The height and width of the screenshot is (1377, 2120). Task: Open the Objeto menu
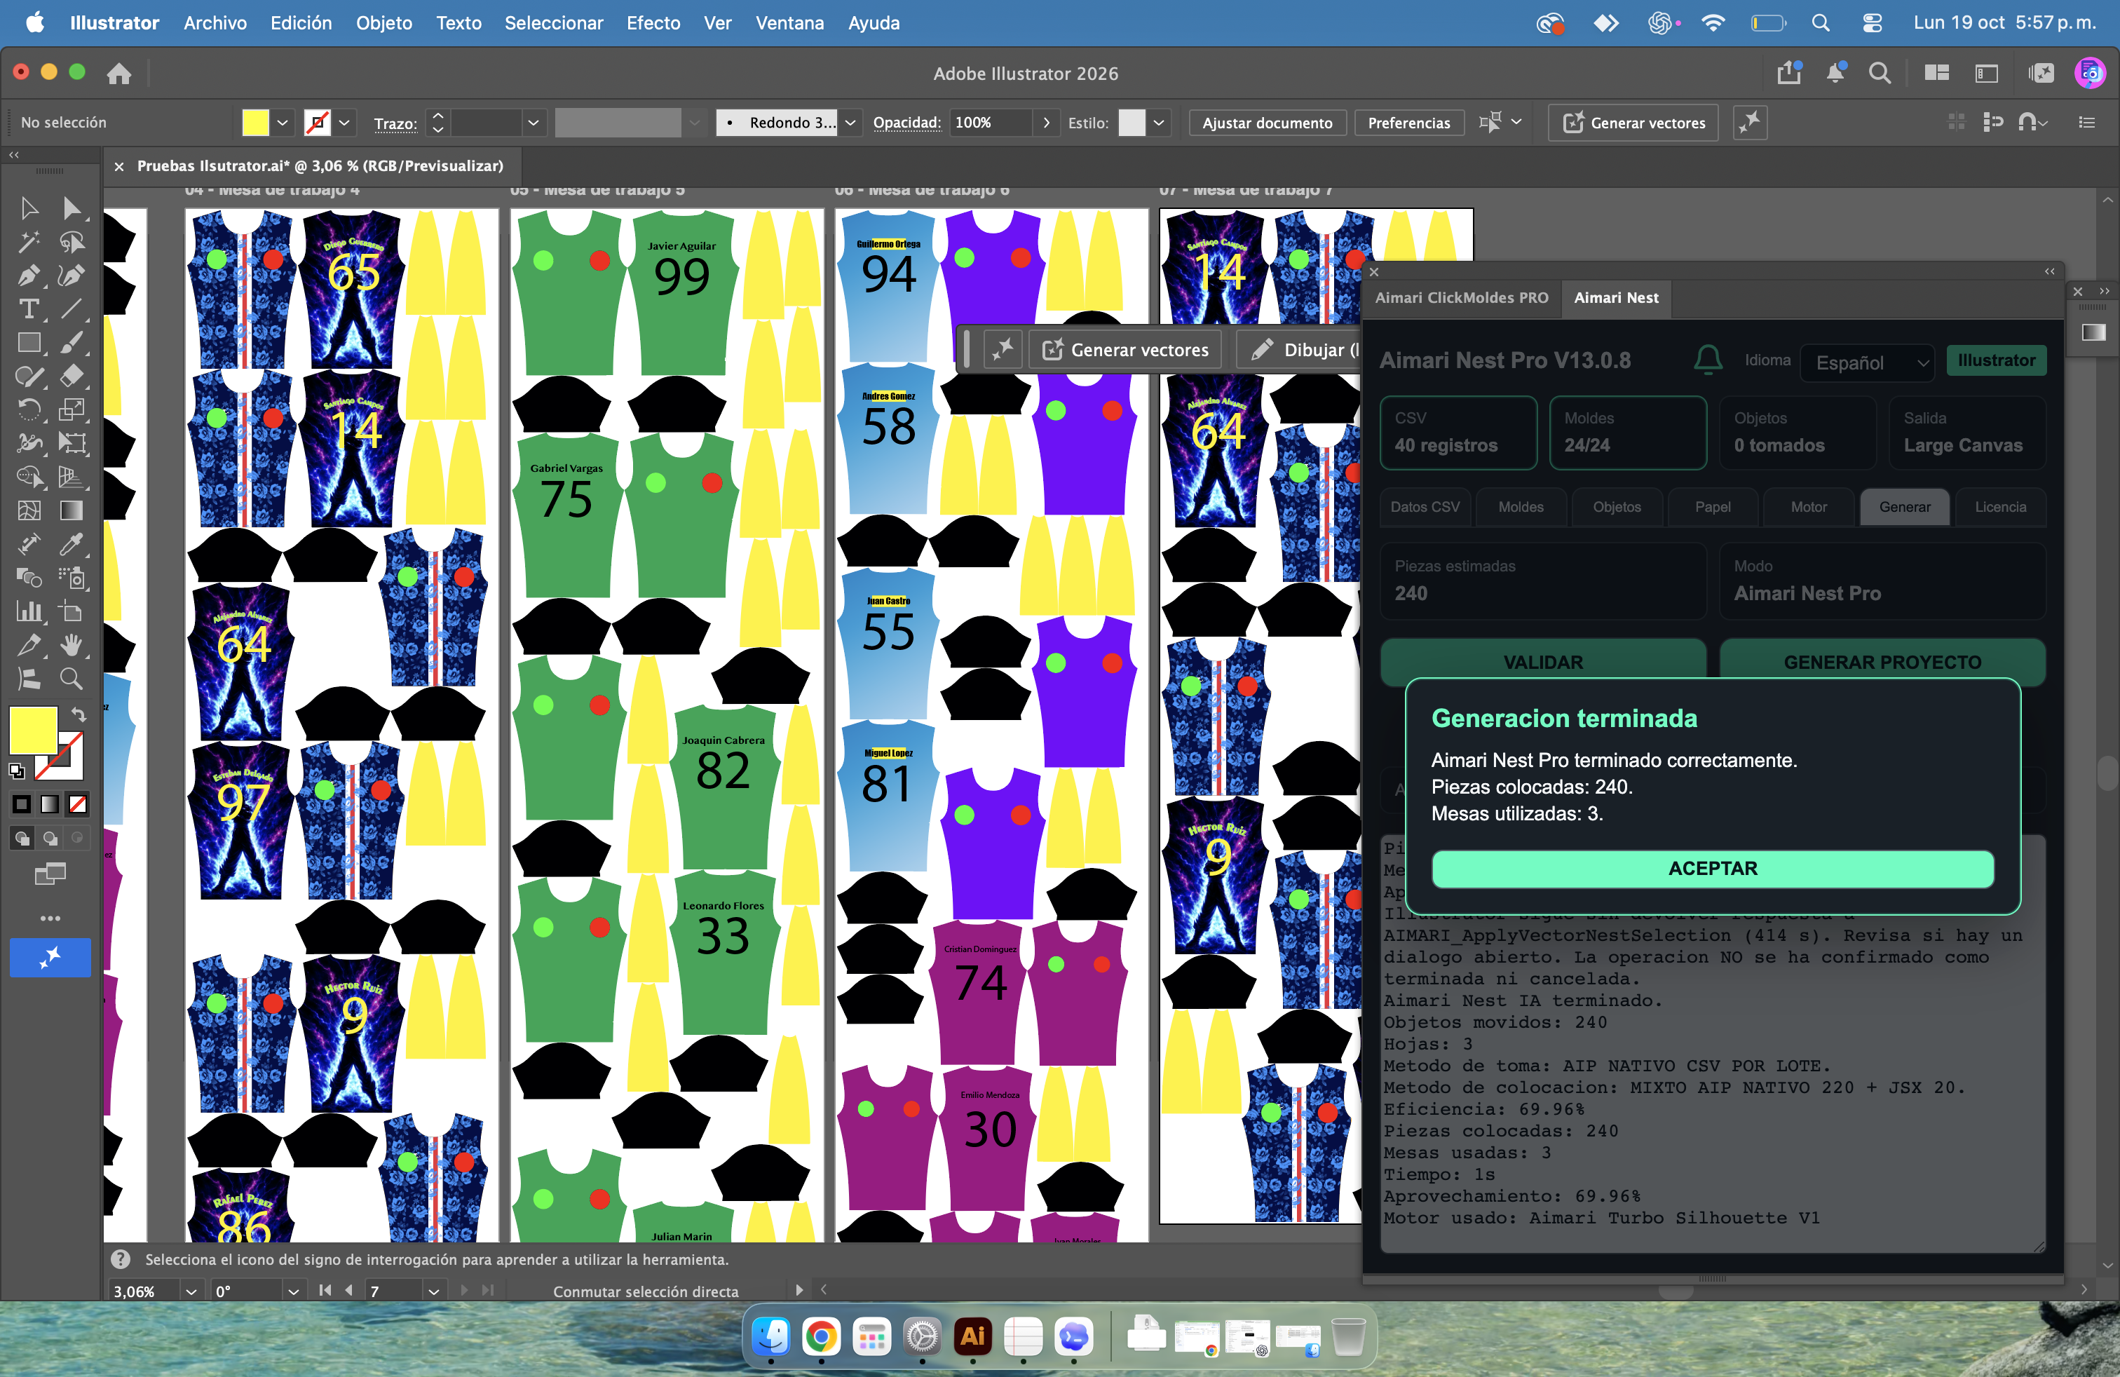(x=384, y=23)
